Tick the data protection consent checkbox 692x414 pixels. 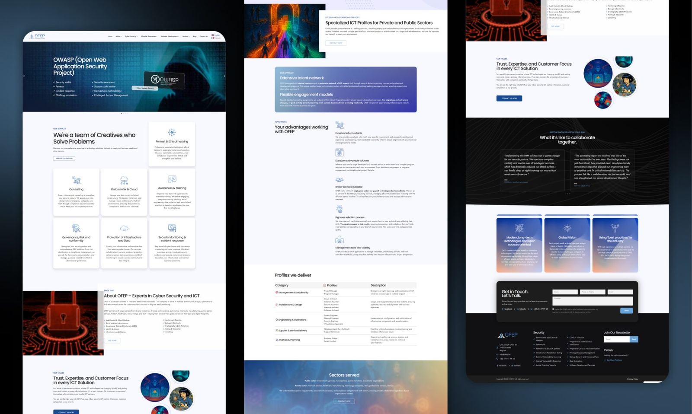(553, 309)
